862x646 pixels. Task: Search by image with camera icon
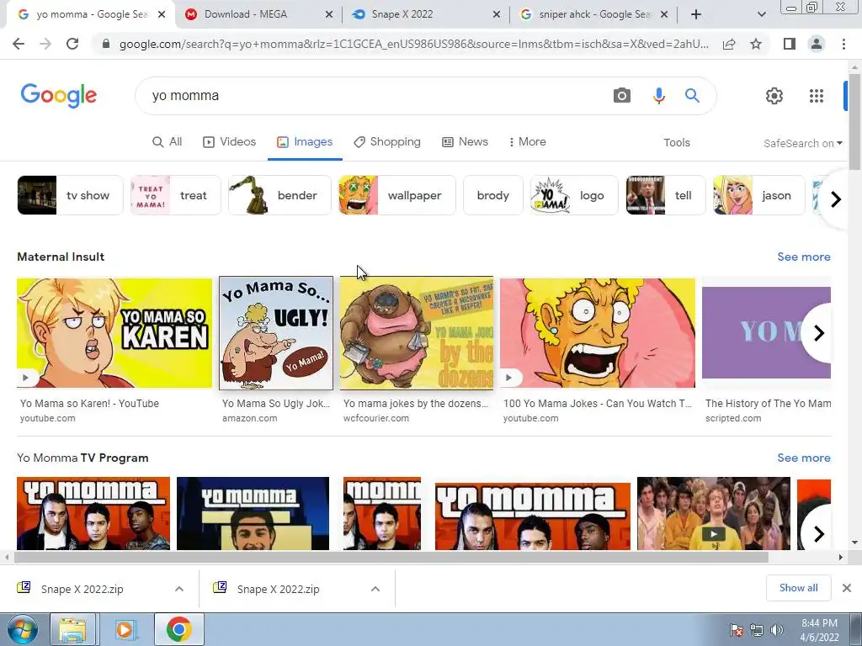622,96
